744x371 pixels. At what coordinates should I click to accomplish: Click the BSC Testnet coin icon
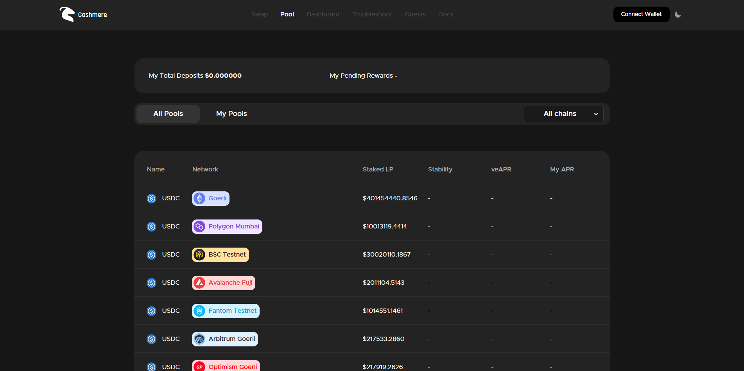pos(199,255)
